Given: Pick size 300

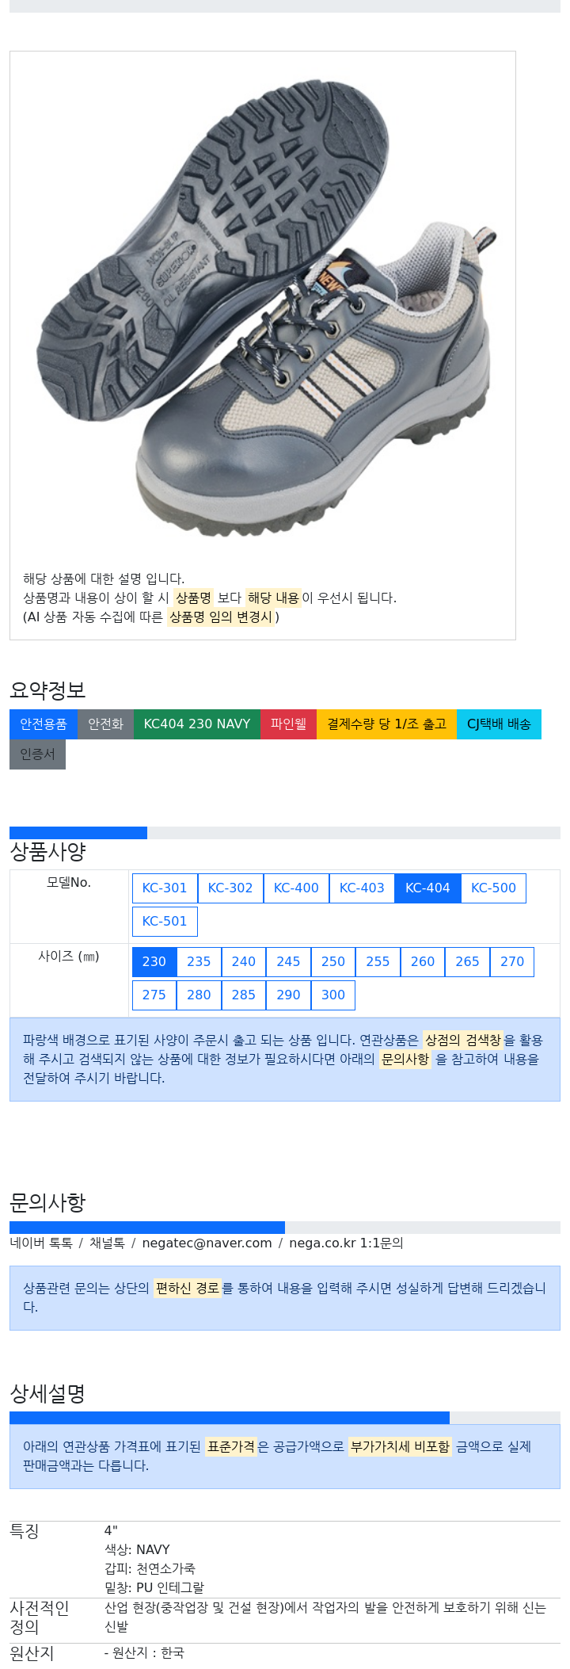Looking at the screenshot, I should click(333, 995).
